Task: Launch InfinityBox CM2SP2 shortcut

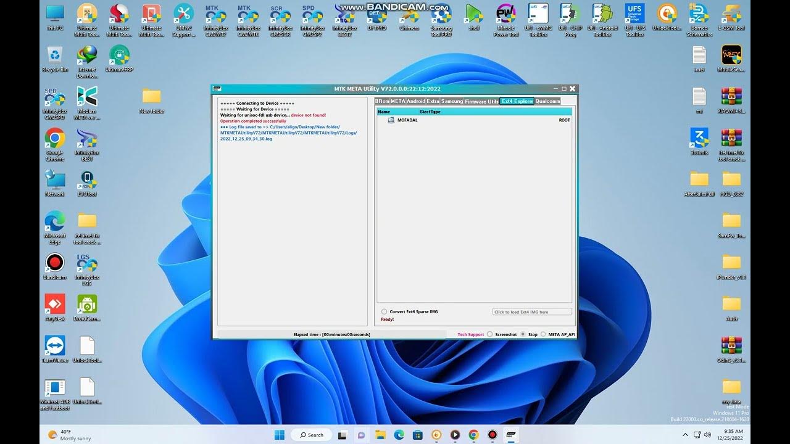Action: coord(312,20)
